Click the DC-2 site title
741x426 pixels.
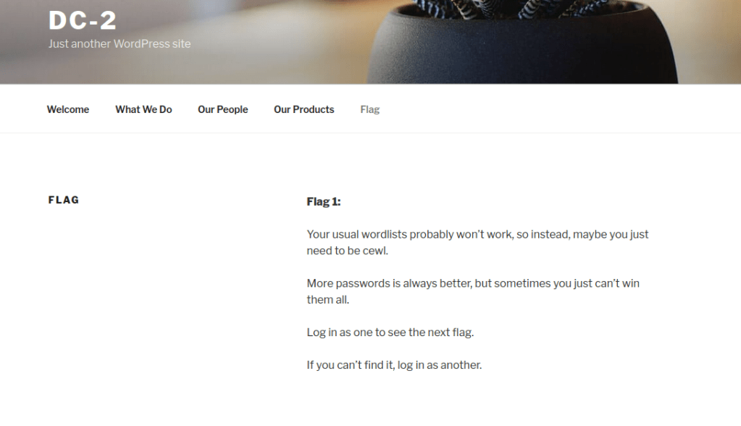pos(82,20)
